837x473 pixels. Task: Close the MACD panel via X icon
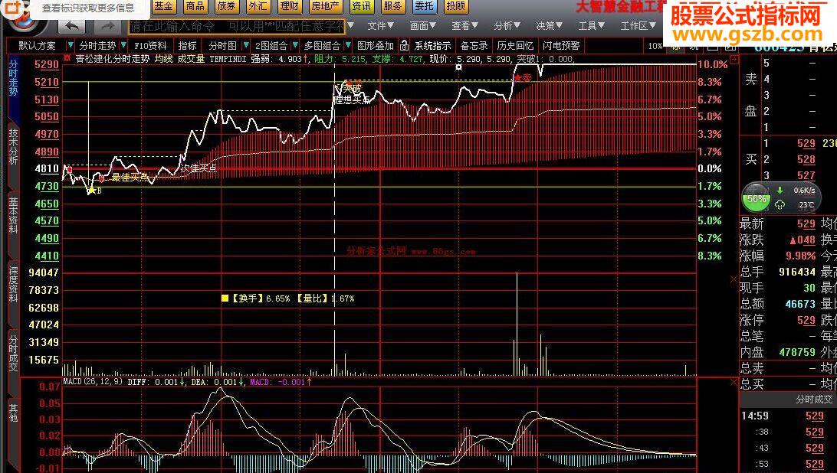coord(734,383)
